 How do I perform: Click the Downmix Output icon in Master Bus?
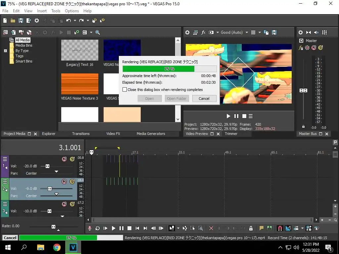coord(309,32)
